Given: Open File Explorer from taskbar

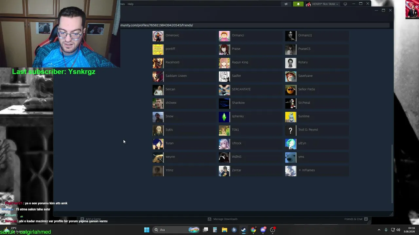Looking at the screenshot, I should pyautogui.click(x=225, y=230).
